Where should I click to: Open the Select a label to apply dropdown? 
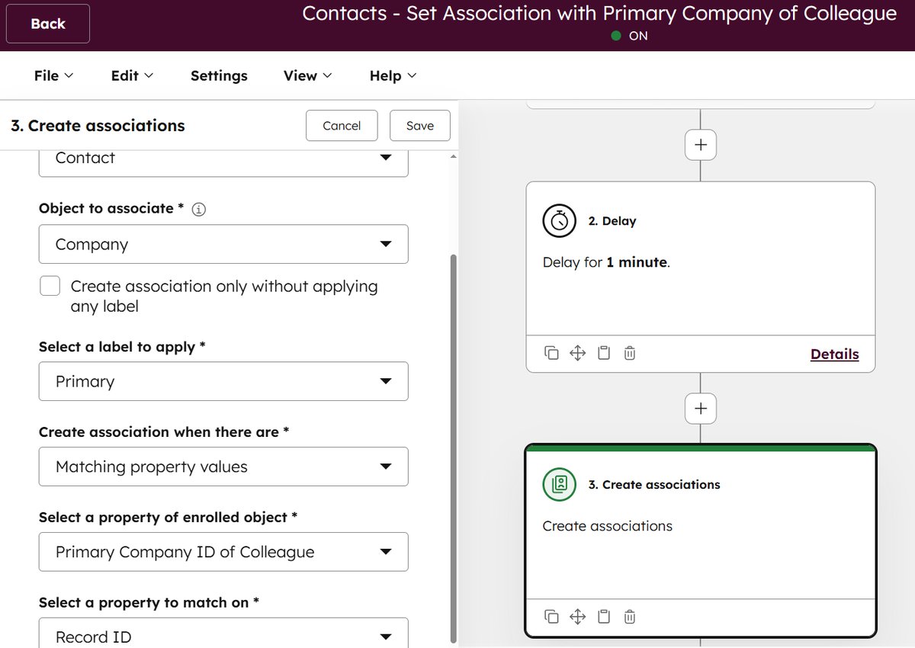click(223, 381)
